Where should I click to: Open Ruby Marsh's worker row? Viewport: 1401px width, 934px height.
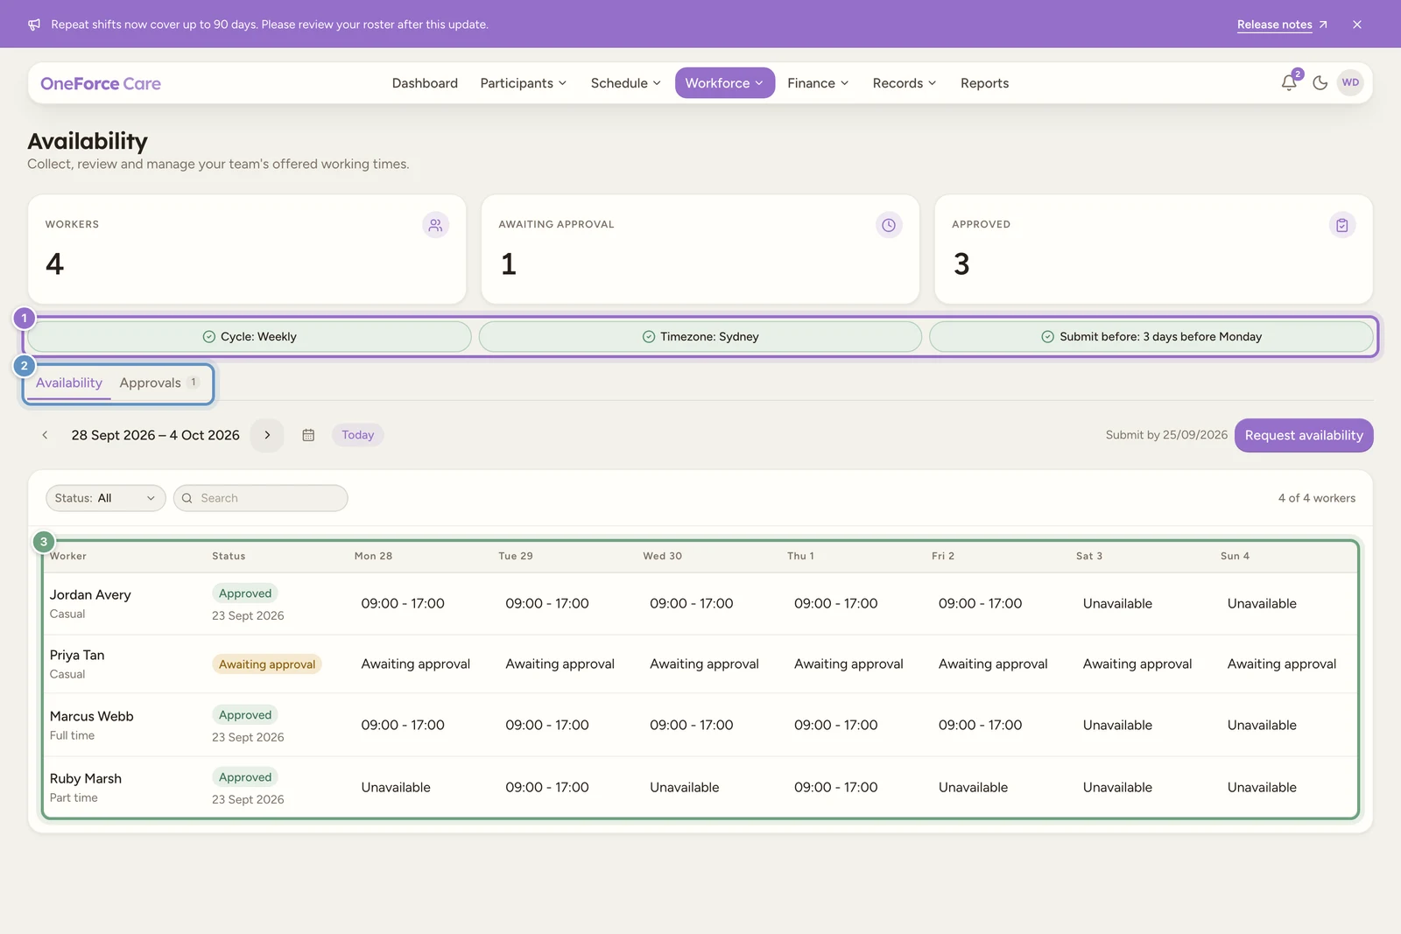coord(700,787)
